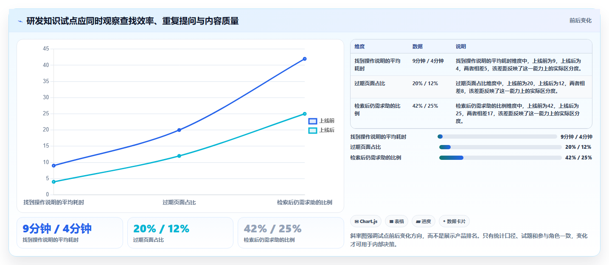Click the Chart.js tag
This screenshot has width=609, height=265.
point(366,221)
